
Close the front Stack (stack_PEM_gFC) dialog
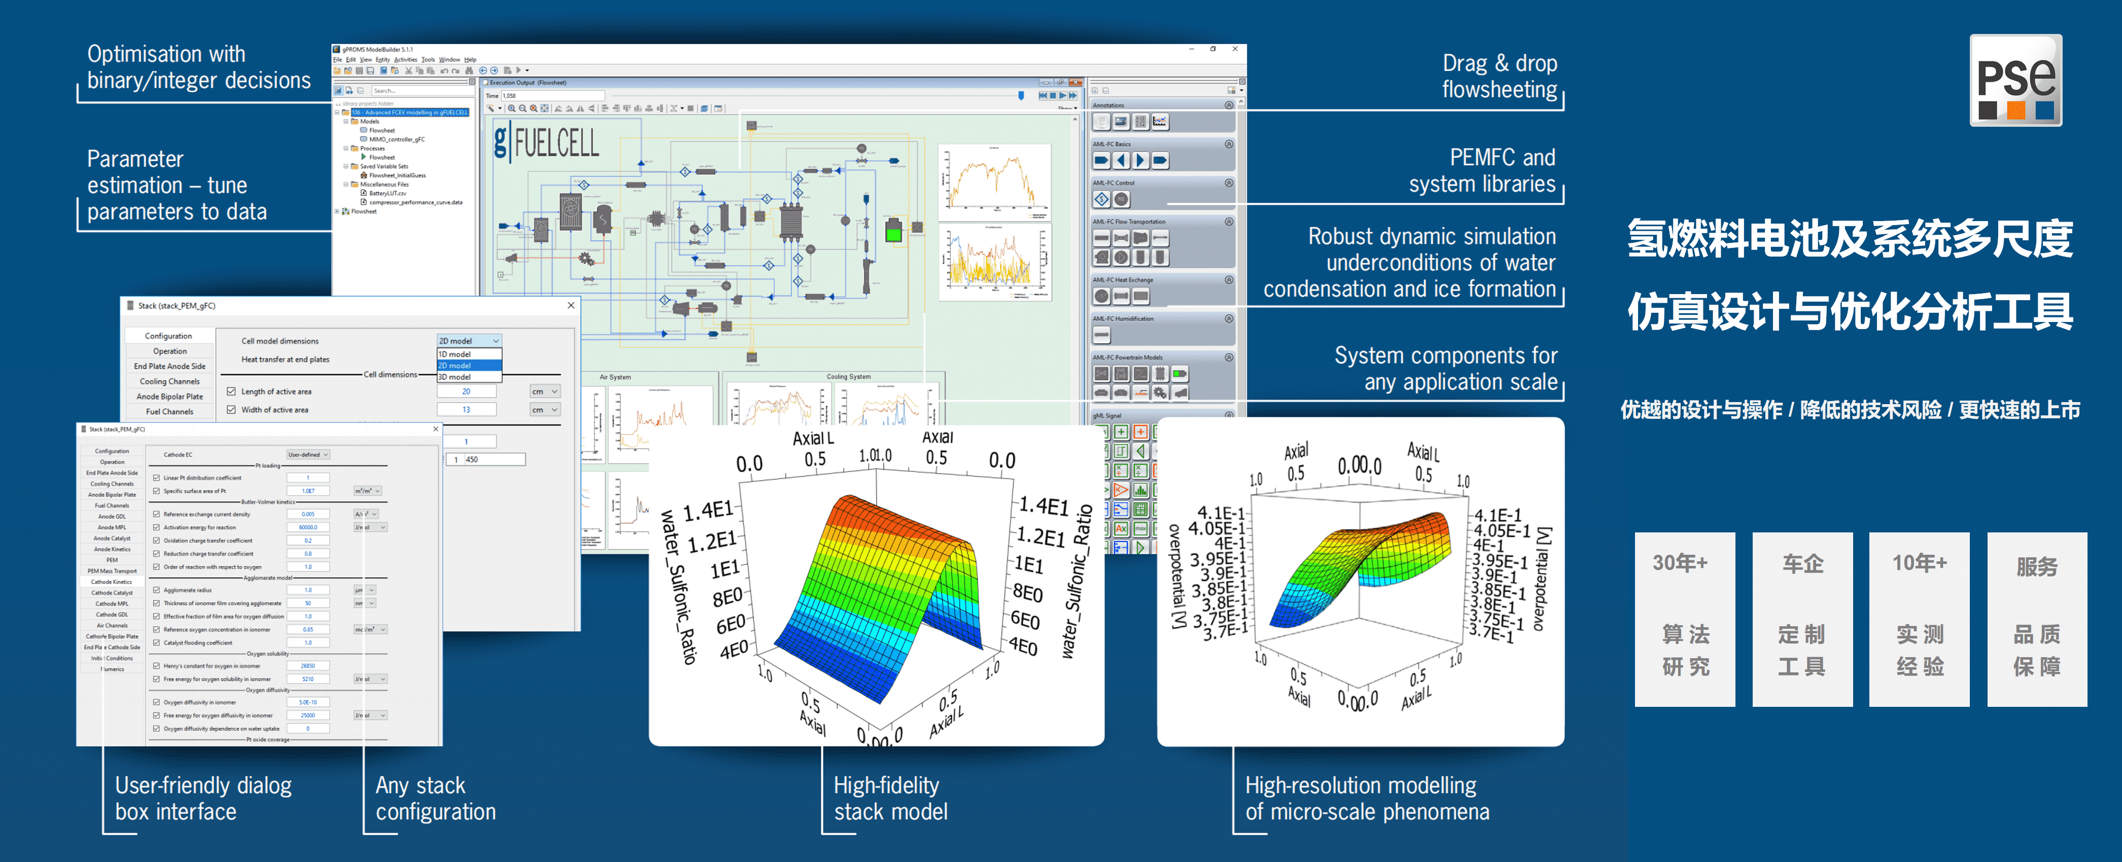[x=436, y=429]
